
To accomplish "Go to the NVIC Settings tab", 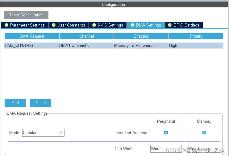I will 108,25.
